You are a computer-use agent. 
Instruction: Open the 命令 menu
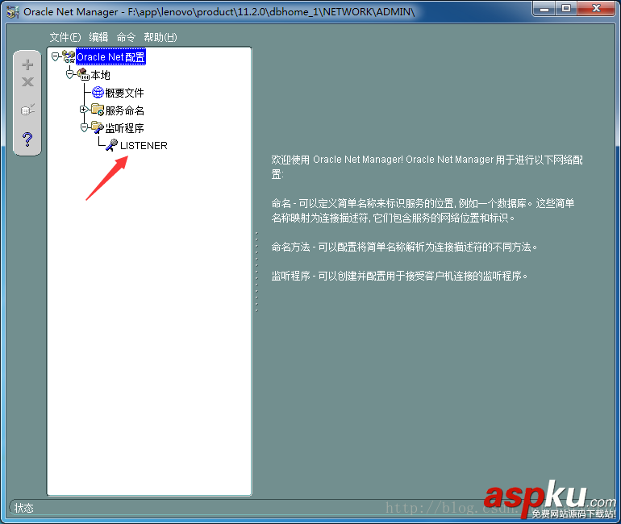click(126, 37)
